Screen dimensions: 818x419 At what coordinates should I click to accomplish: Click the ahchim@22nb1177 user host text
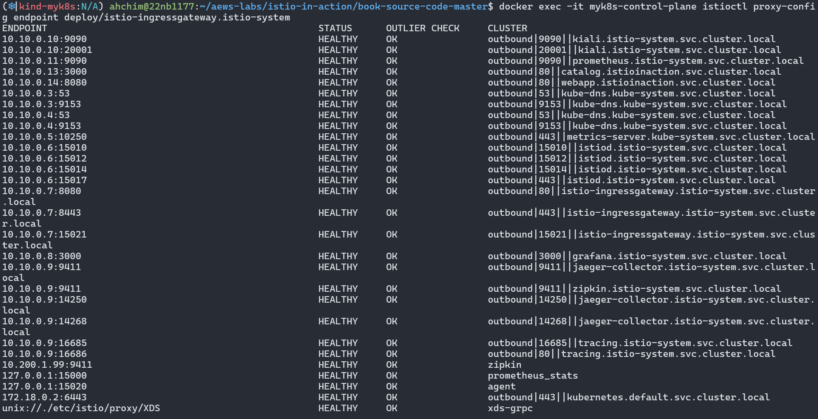(152, 7)
